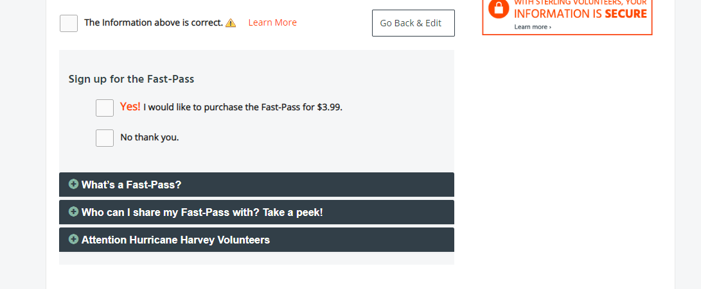
Task: Expand 'Who can I share my Fast-Pass with?'
Action: (256, 212)
